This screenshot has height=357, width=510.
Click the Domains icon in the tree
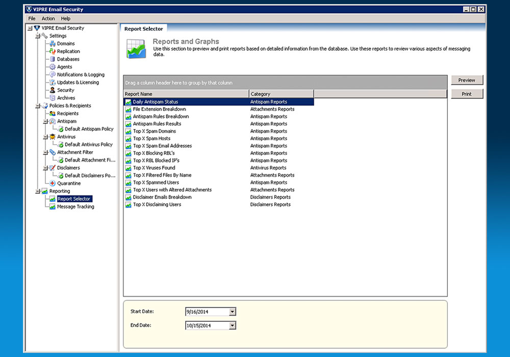(53, 43)
